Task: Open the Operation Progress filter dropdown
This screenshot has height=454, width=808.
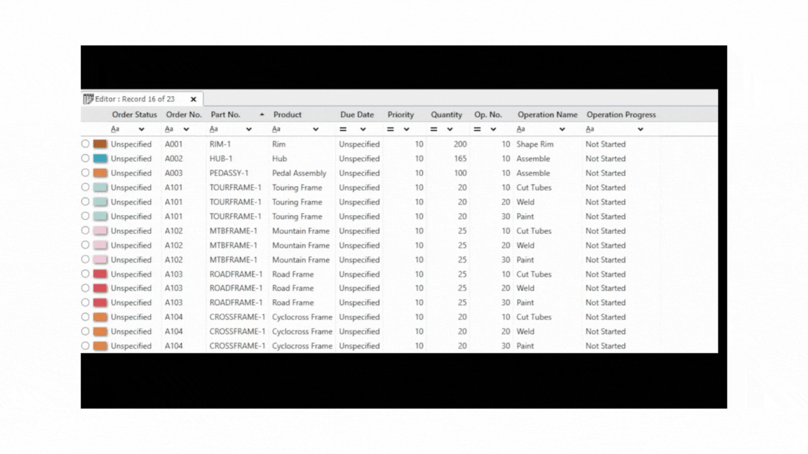Action: pyautogui.click(x=640, y=129)
